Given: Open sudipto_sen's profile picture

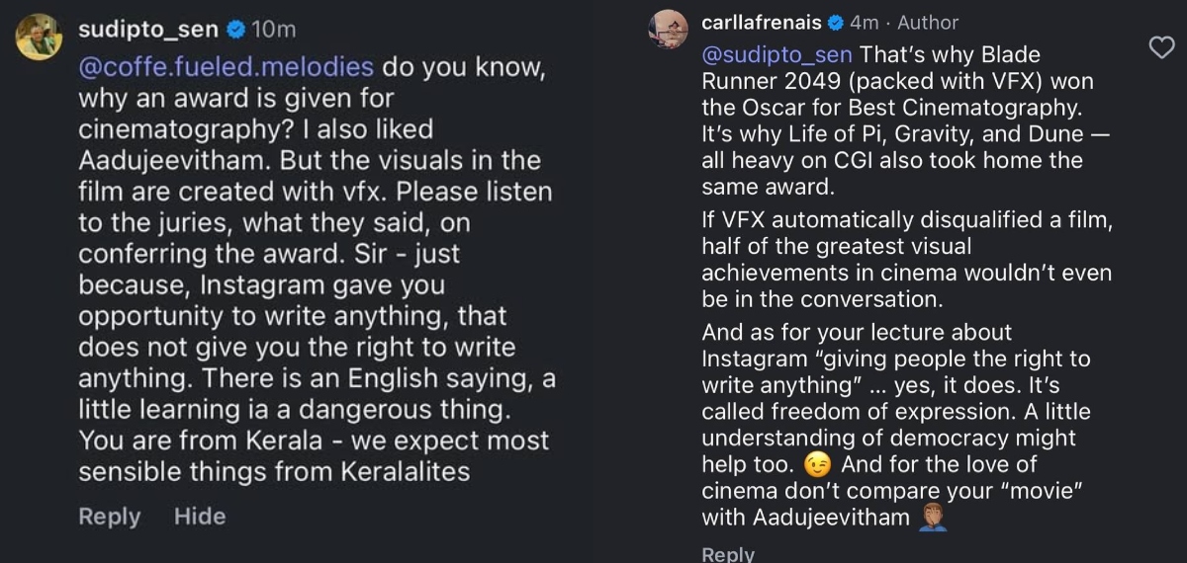Looking at the screenshot, I should coord(41,37).
